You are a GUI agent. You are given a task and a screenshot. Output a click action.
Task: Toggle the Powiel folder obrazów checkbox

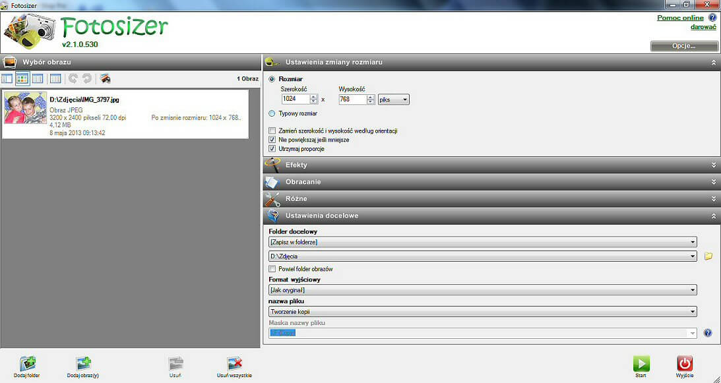point(272,269)
